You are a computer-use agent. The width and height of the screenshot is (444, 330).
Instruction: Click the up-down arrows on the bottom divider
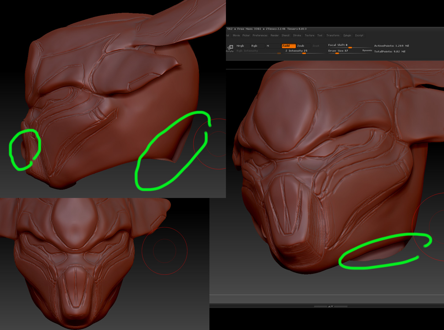pyautogui.click(x=331, y=306)
